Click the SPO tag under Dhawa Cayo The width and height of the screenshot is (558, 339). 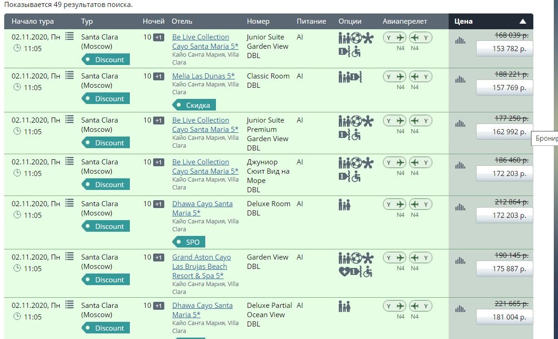coord(188,242)
